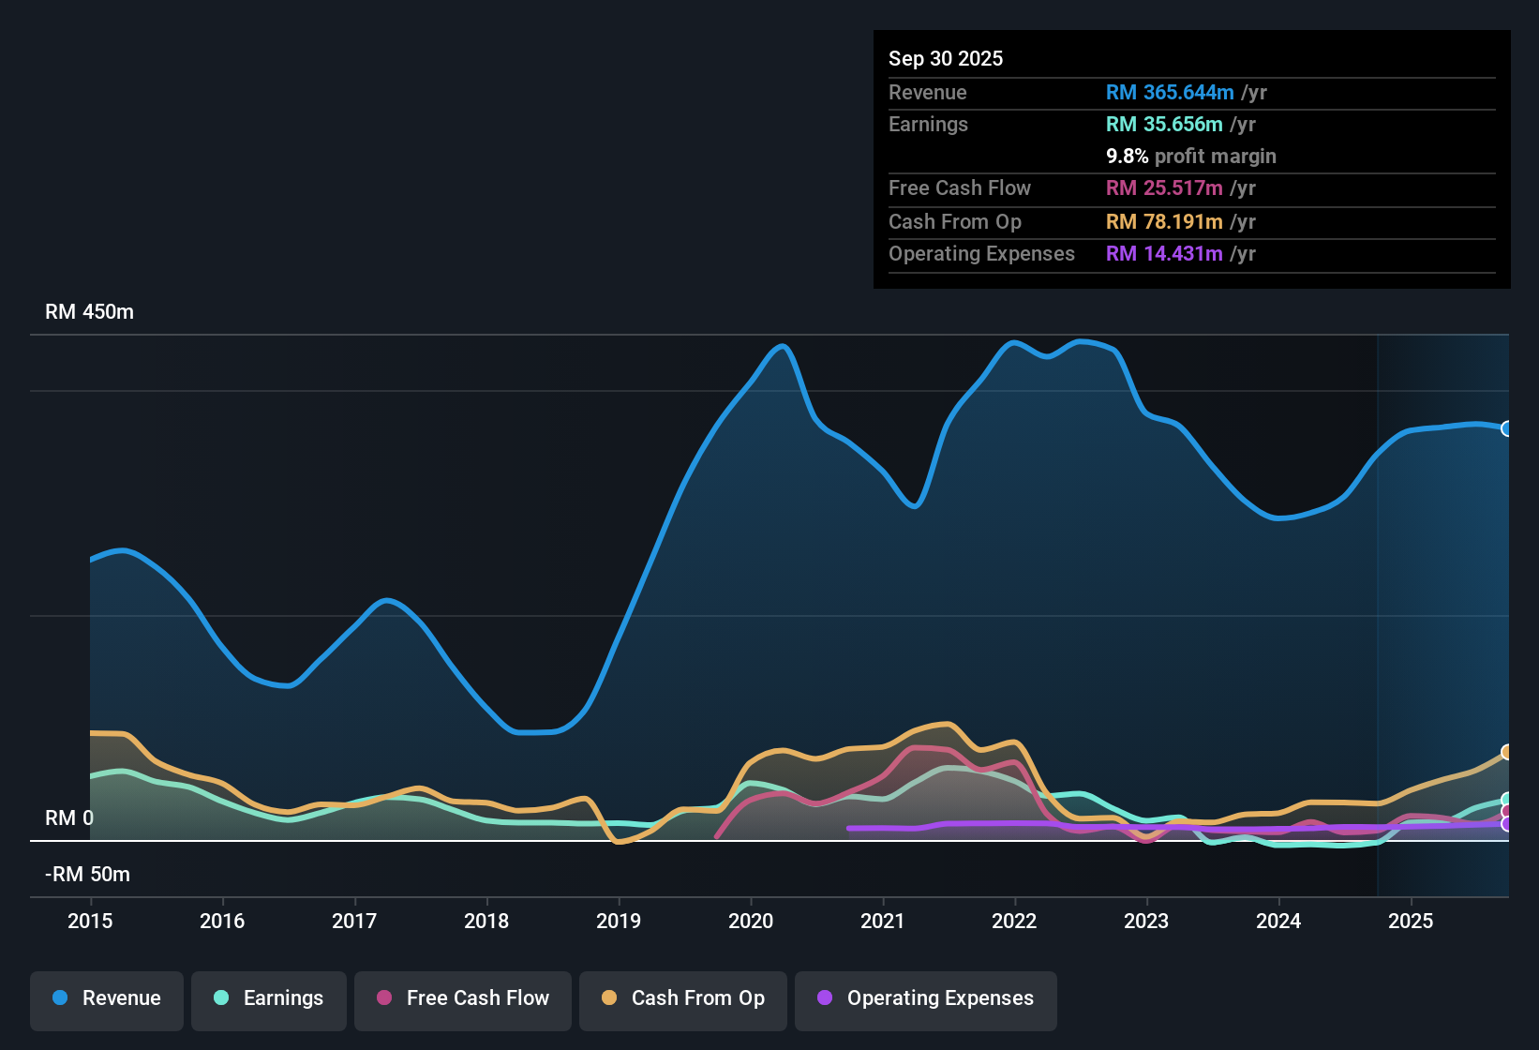Viewport: 1539px width, 1050px height.
Task: Toggle the Revenue series visibility
Action: pos(106,998)
